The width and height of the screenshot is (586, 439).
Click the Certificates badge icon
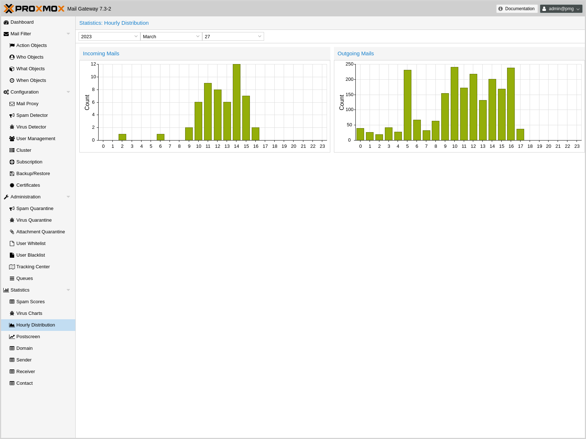tap(12, 185)
